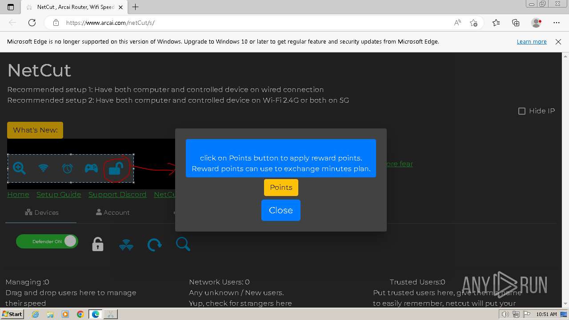This screenshot has width=569, height=320.
Task: Switch to the Devices tab
Action: (x=41, y=212)
